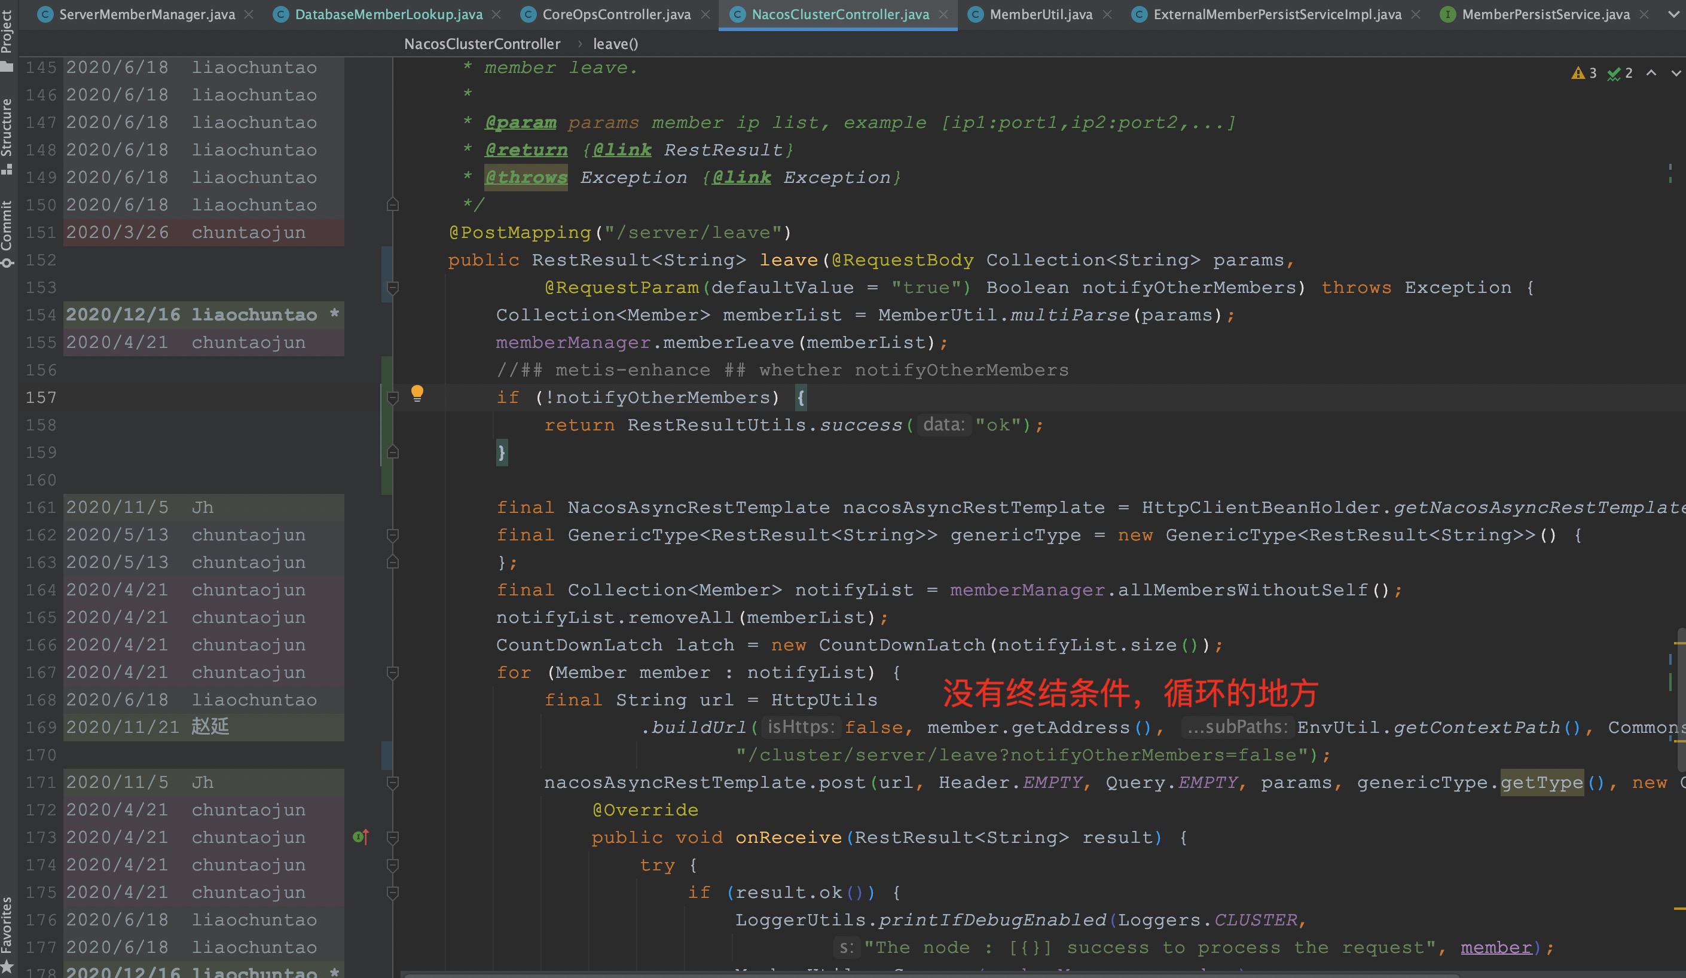Open the Structure tool window

(7, 135)
